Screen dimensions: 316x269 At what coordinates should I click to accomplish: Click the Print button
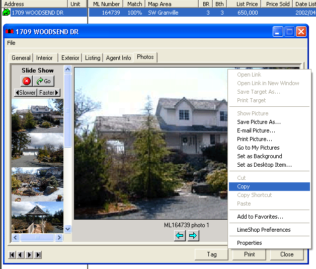click(x=249, y=254)
